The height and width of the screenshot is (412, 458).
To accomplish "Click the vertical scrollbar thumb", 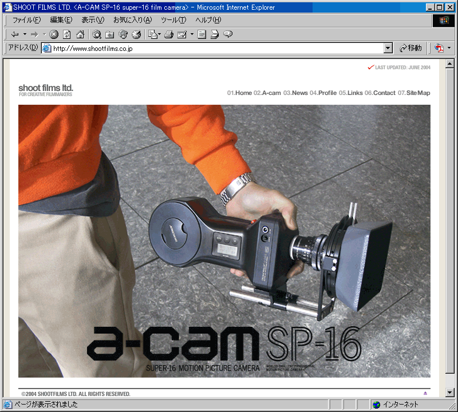I will coord(450,221).
